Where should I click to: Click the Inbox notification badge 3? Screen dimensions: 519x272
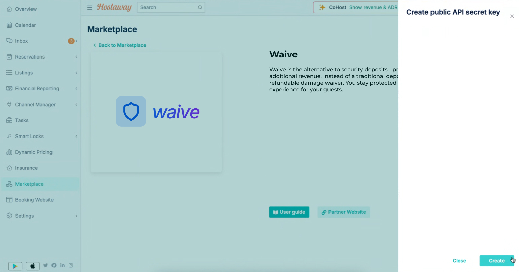[71, 41]
